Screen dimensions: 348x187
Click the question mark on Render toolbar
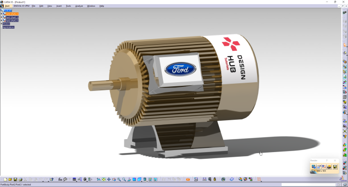coord(327,160)
